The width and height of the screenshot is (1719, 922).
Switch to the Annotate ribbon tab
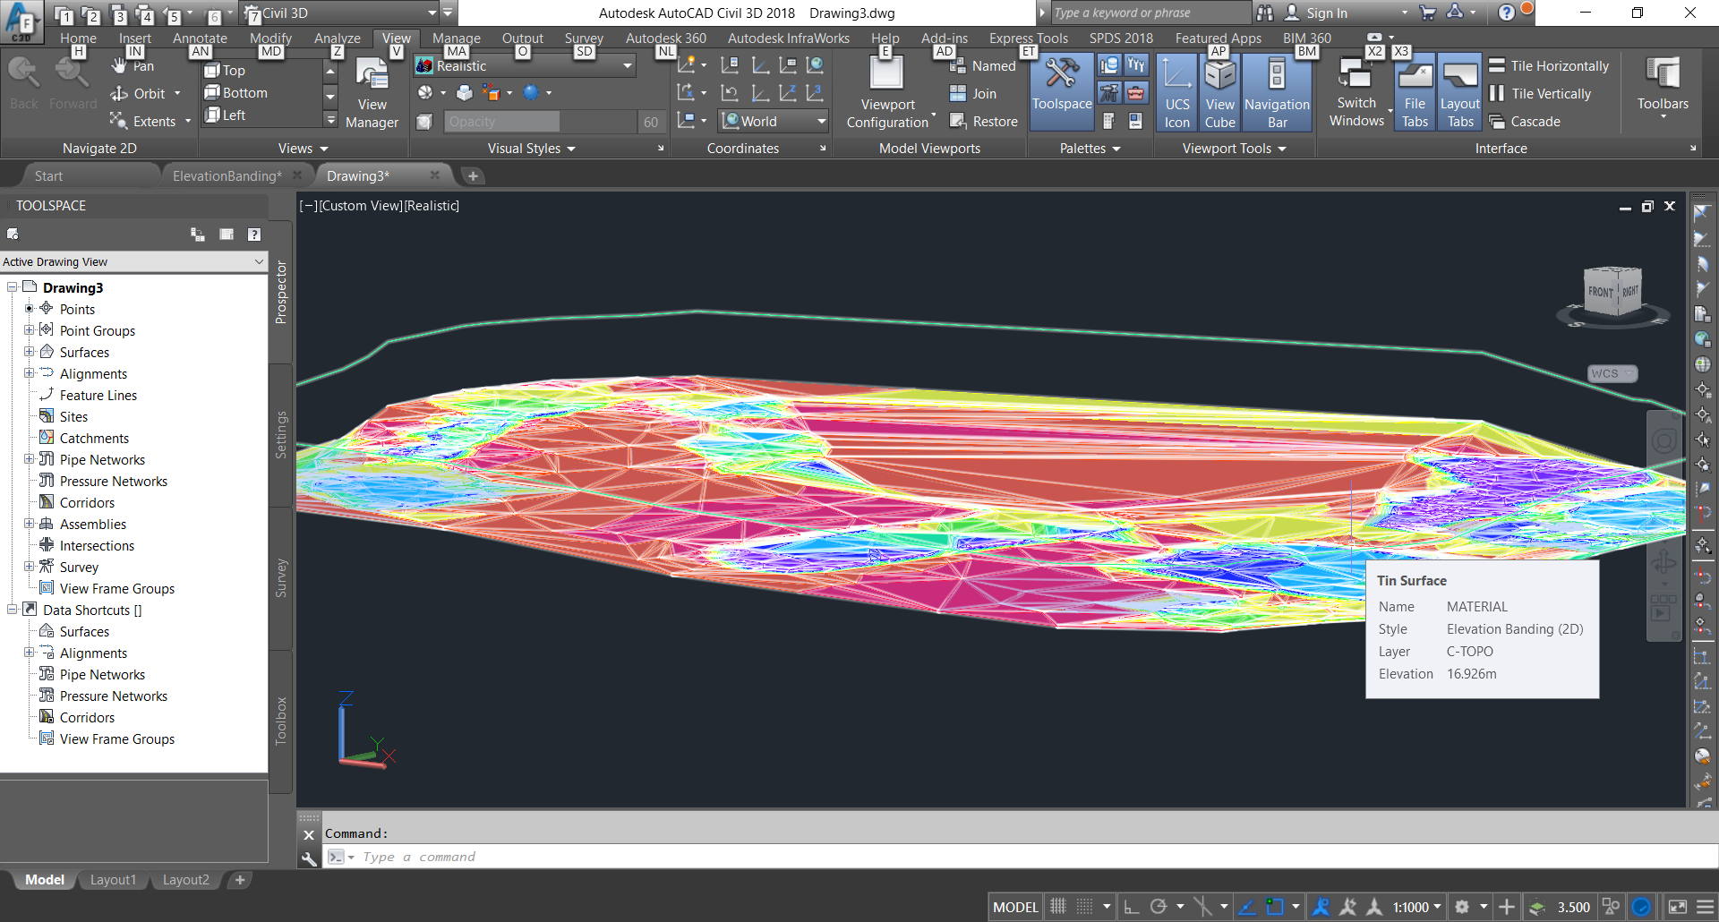tap(200, 38)
